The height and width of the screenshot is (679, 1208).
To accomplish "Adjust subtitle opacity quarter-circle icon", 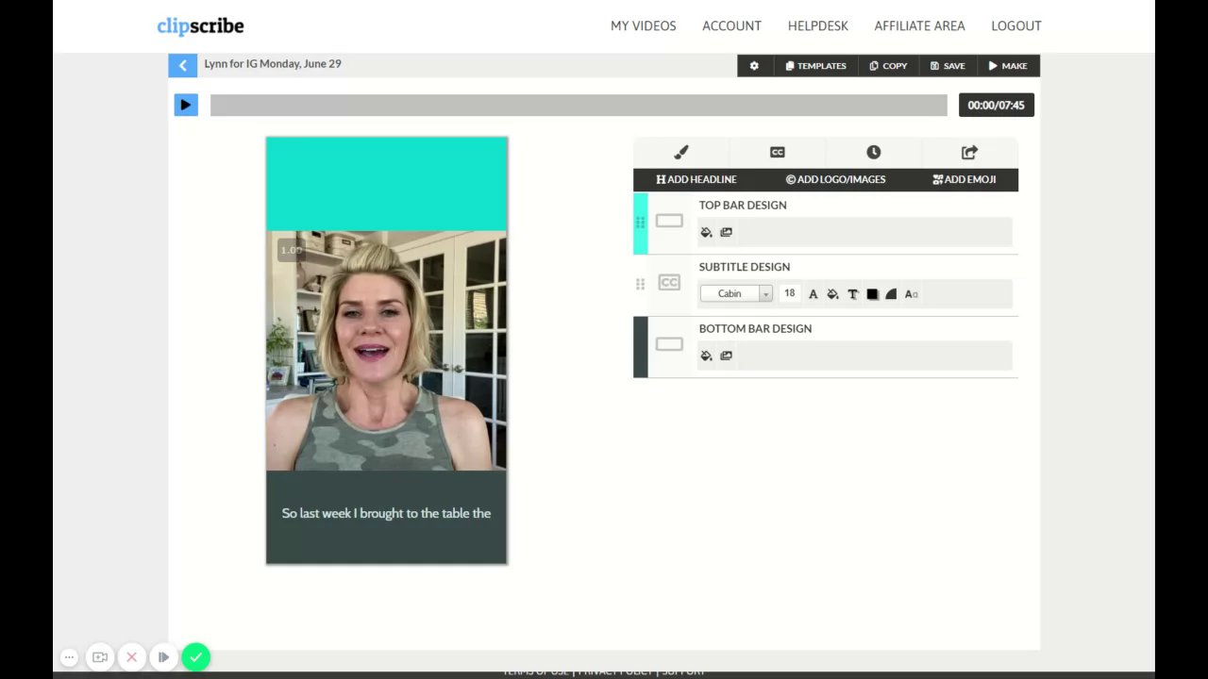I will (x=891, y=294).
